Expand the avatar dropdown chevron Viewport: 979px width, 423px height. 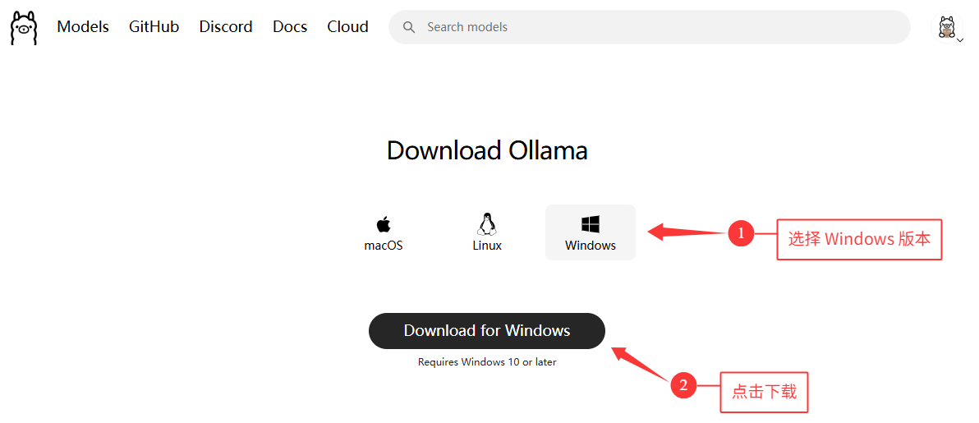click(x=959, y=39)
